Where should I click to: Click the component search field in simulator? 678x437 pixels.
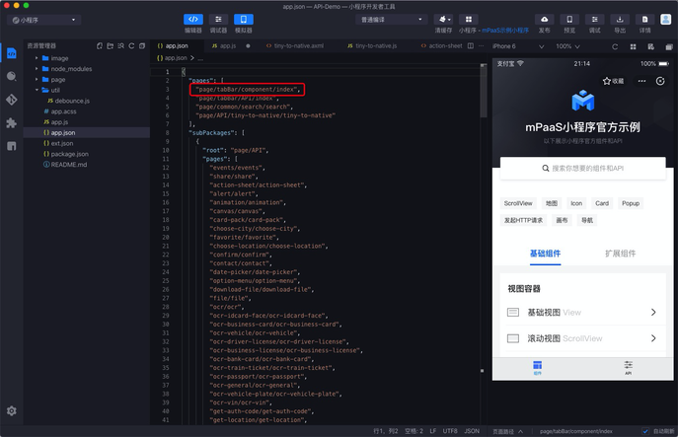[x=582, y=169]
